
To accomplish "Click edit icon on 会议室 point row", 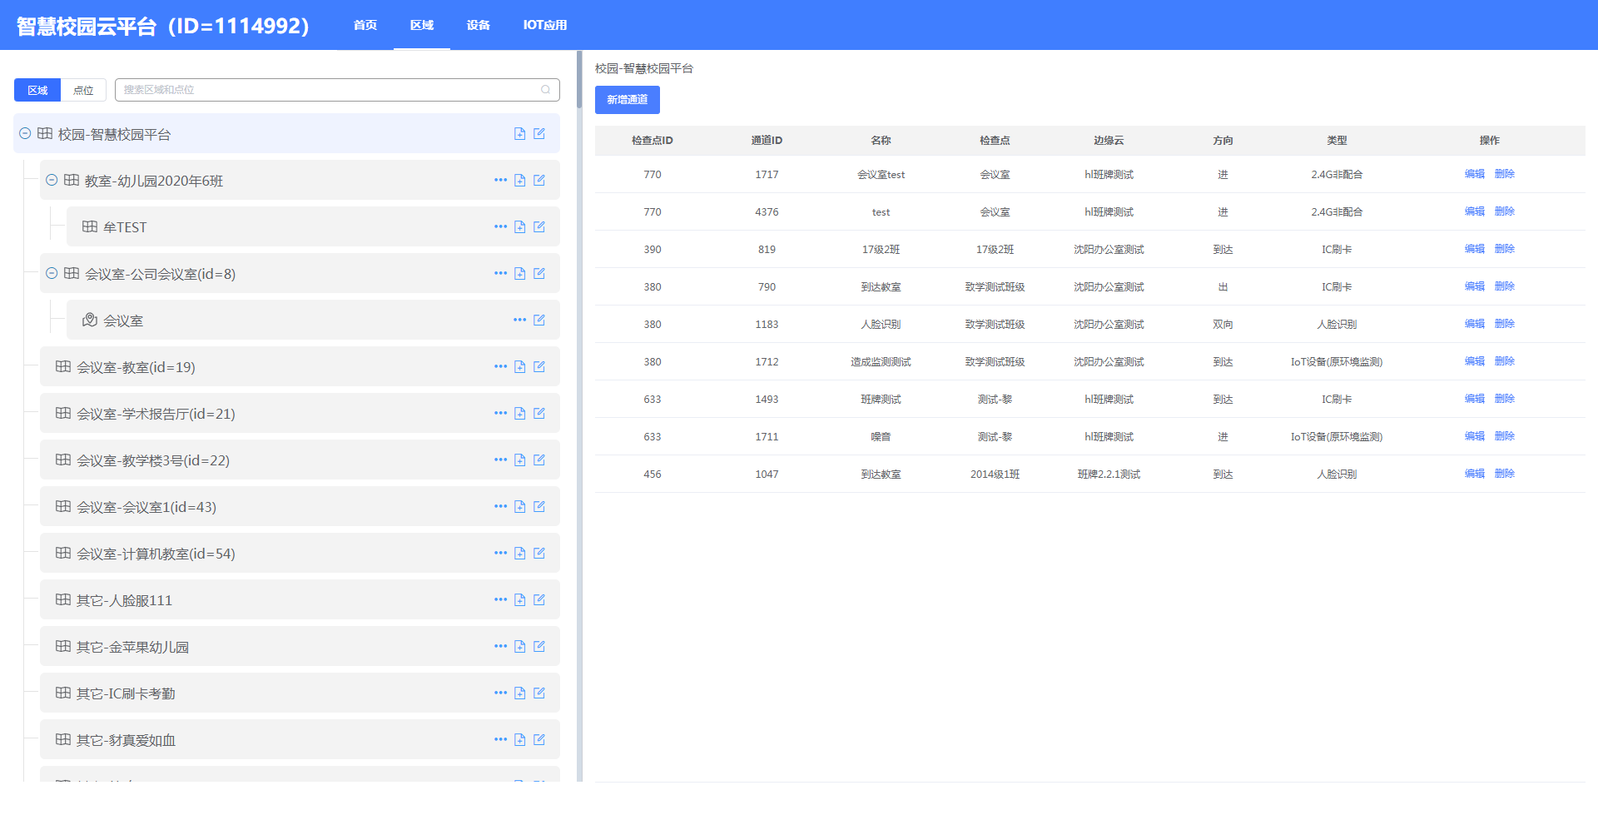I will pos(539,321).
